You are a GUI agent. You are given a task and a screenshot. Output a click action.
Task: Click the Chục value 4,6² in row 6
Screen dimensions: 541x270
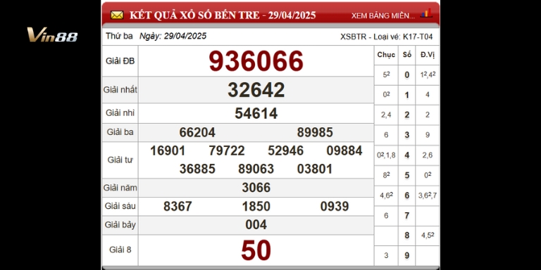point(386,195)
